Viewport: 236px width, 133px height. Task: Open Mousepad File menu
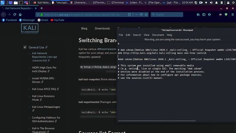coord(121,35)
